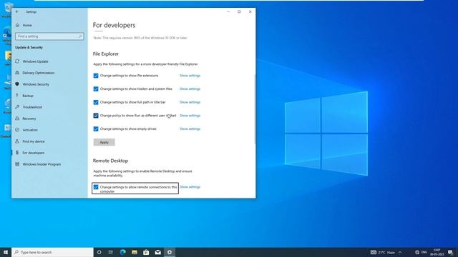Open Find my device page
Screen dimensions: 458x257
coord(34,141)
